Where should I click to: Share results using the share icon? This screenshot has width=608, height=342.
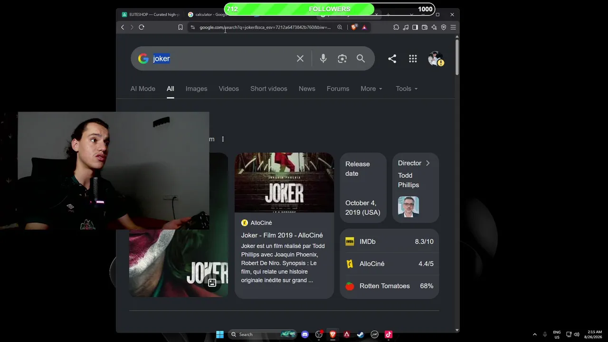(x=392, y=58)
